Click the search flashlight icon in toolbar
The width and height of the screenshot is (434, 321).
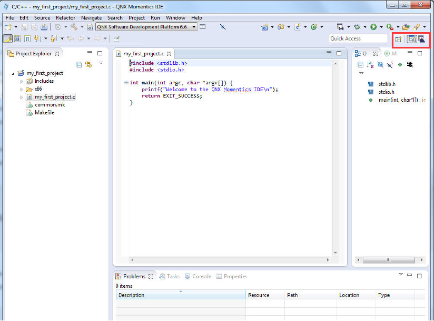pos(416,27)
